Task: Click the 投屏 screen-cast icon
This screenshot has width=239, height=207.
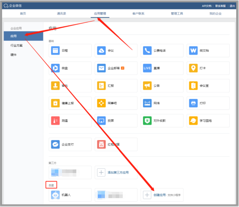Action: 101,121
